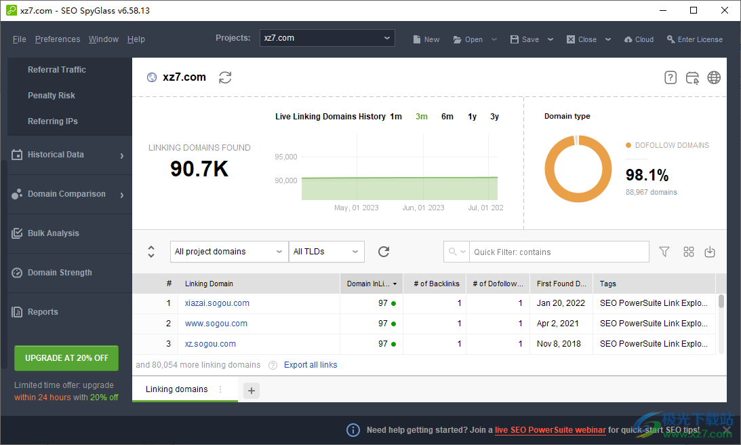Click the Cloud toolbar button
This screenshot has width=741, height=445.
pos(639,39)
